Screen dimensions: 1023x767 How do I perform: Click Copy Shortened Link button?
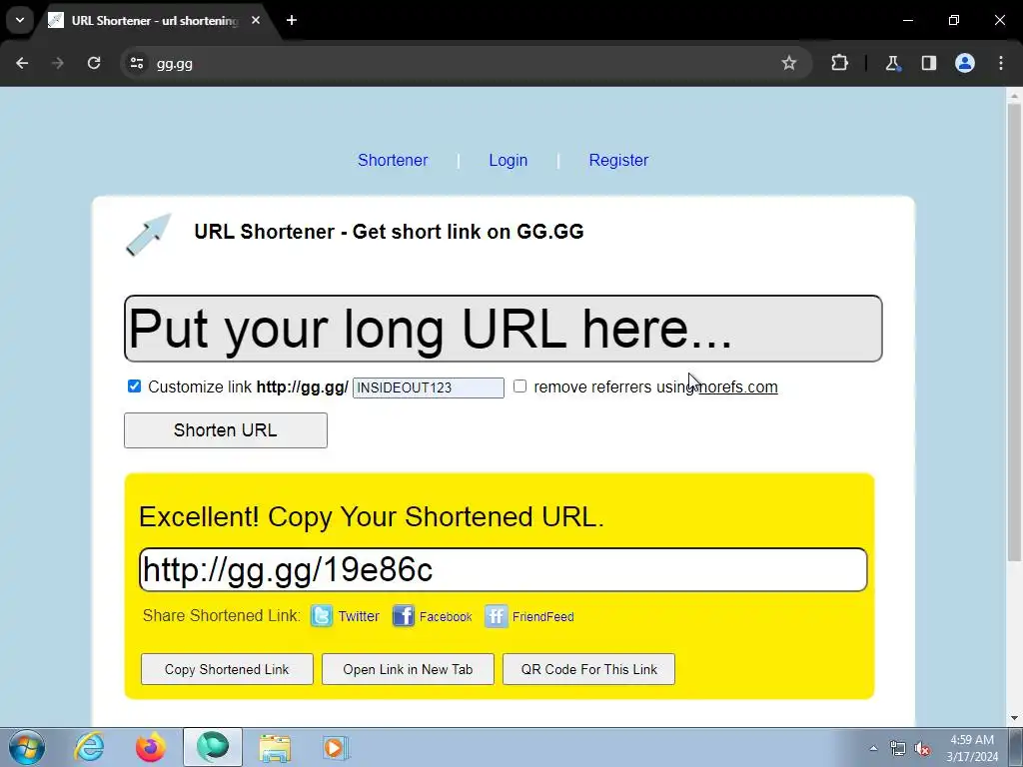tap(227, 669)
